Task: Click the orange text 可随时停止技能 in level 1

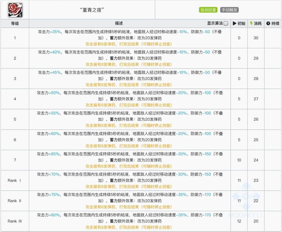Action: pos(155,44)
